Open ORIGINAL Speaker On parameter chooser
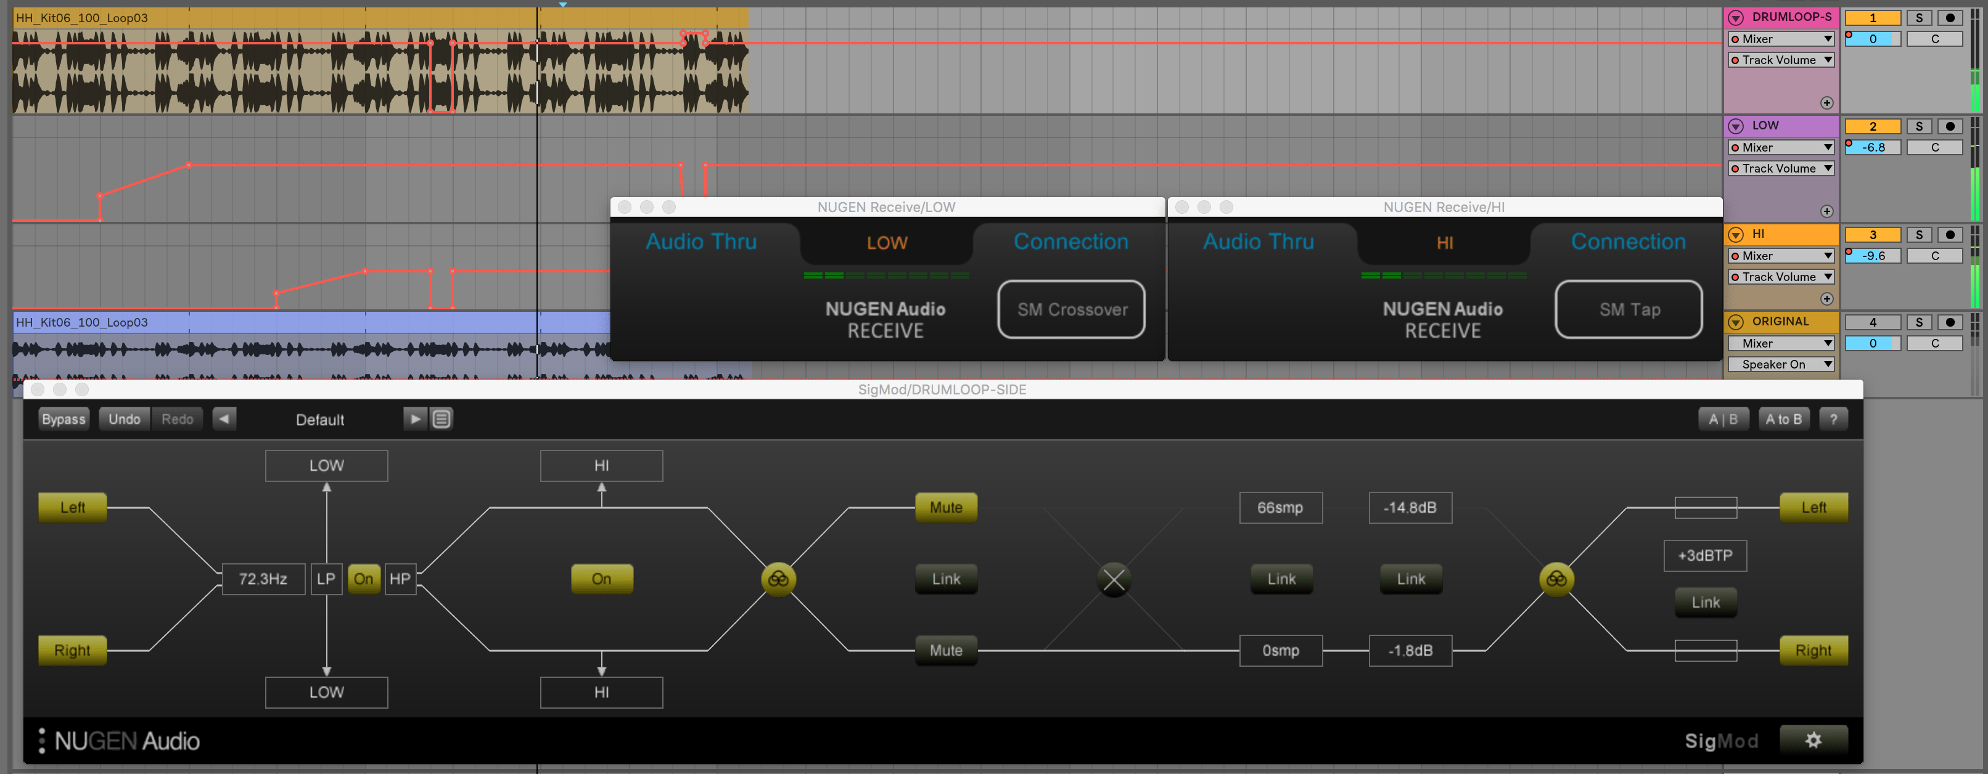The height and width of the screenshot is (774, 1988). point(1780,364)
